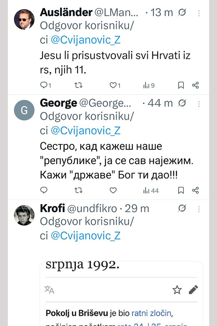The height and width of the screenshot is (326, 217).
Task: Open more options on Ausländer's tweet
Action: pos(199,13)
